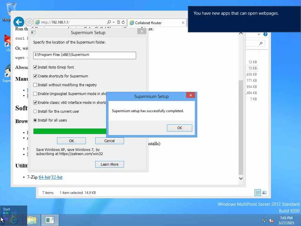Click the muted volume tray icon
The height and width of the screenshot is (226, 301).
tap(271, 221)
